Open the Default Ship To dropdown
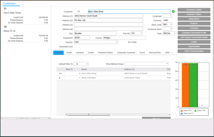 click(87, 64)
